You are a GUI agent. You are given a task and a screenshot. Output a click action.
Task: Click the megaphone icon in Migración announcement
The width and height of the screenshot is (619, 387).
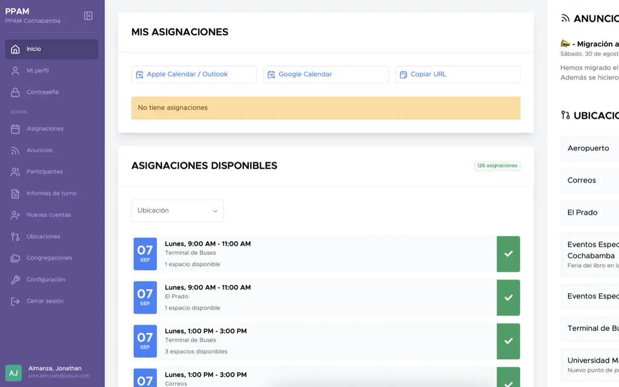[x=565, y=44]
